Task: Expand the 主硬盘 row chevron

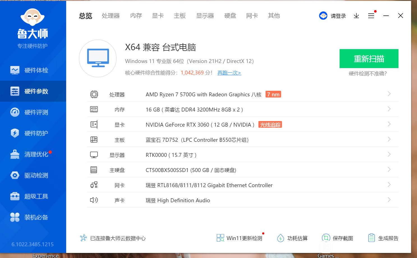Action: tap(389, 169)
